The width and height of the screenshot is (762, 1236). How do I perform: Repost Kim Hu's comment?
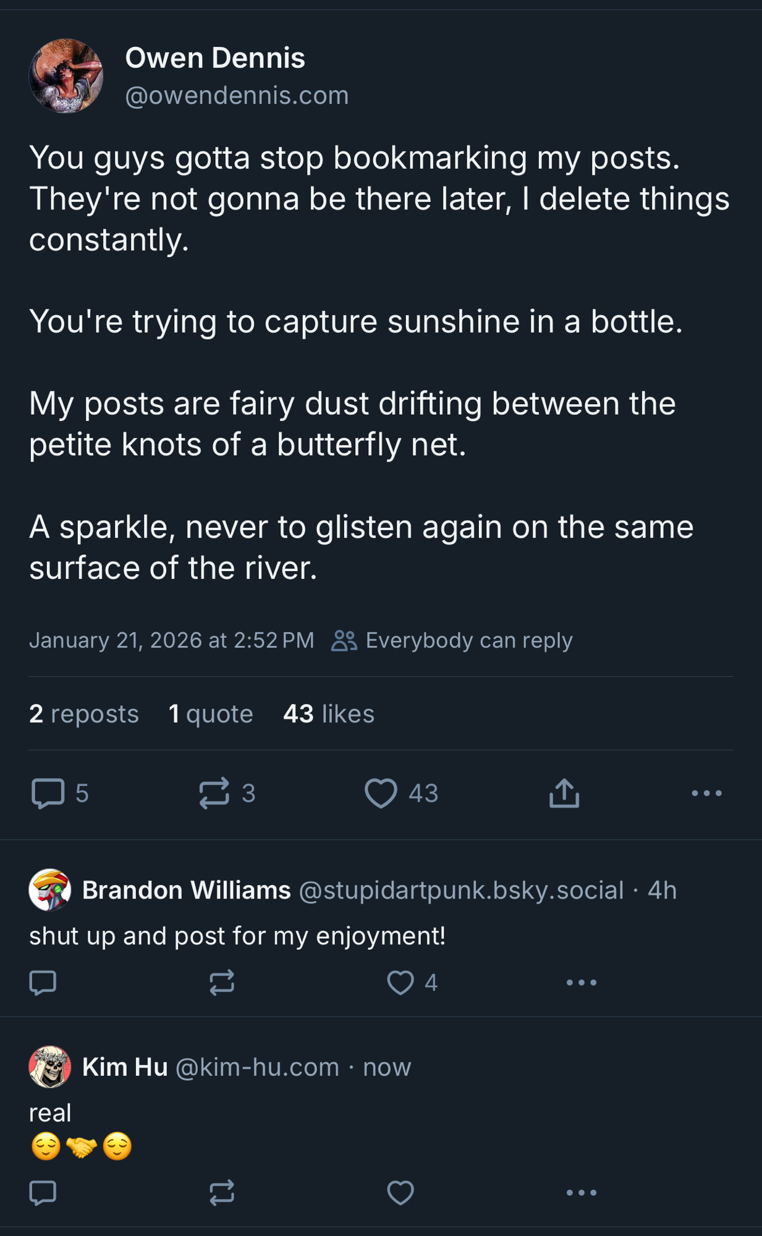coord(222,1193)
